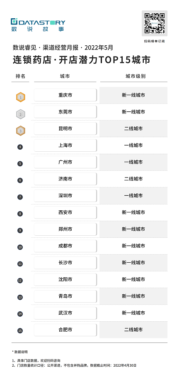This screenshot has width=179, height=377.
Task: Click the 扫码榜单订阅 caption text
Action: tap(155, 41)
